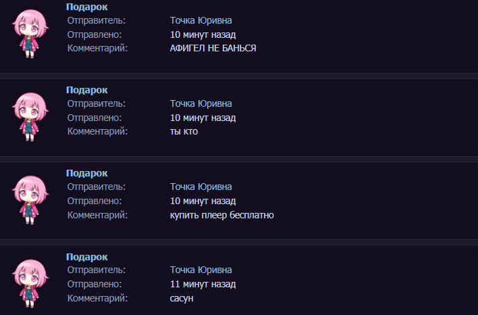Open "Подарок" heading for "купить плеер бесплатно" gift
The height and width of the screenshot is (315, 478).
tap(87, 173)
